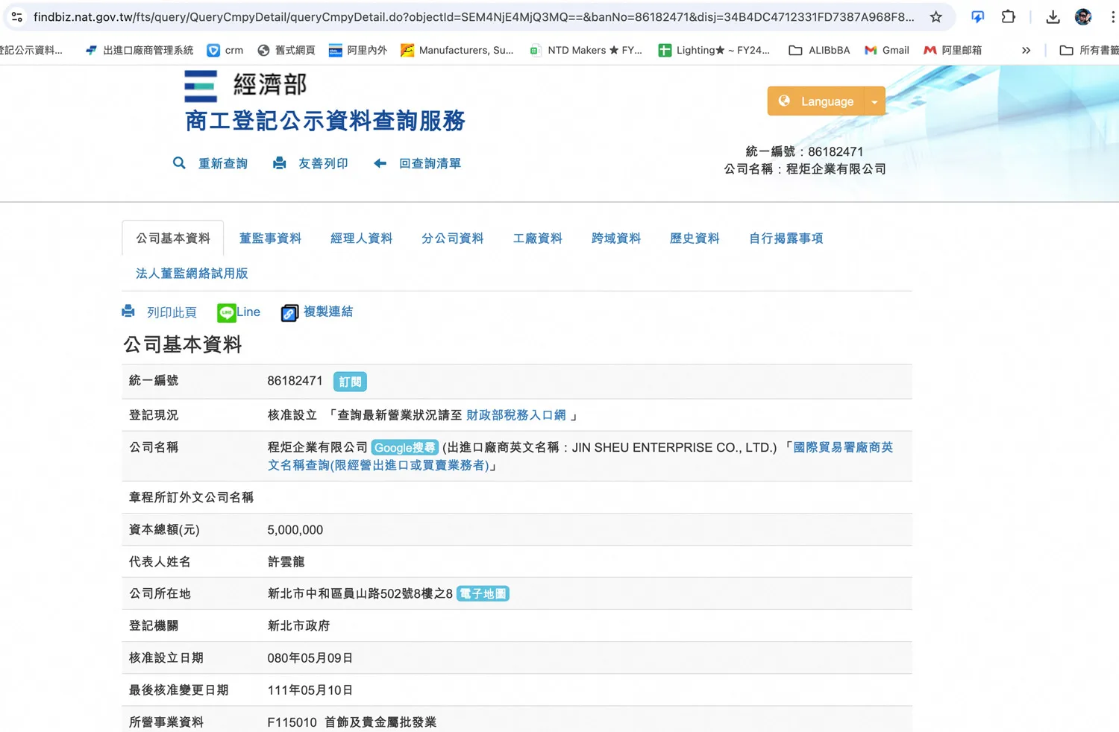Switch to the 董監事資料 tab
Viewport: 1119px width, 732px height.
pos(270,239)
